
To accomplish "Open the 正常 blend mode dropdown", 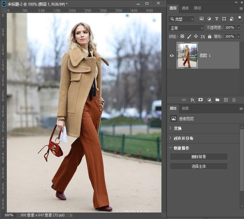I will 186,28.
